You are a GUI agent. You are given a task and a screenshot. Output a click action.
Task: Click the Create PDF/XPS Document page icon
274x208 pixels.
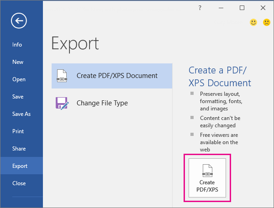pos(62,76)
